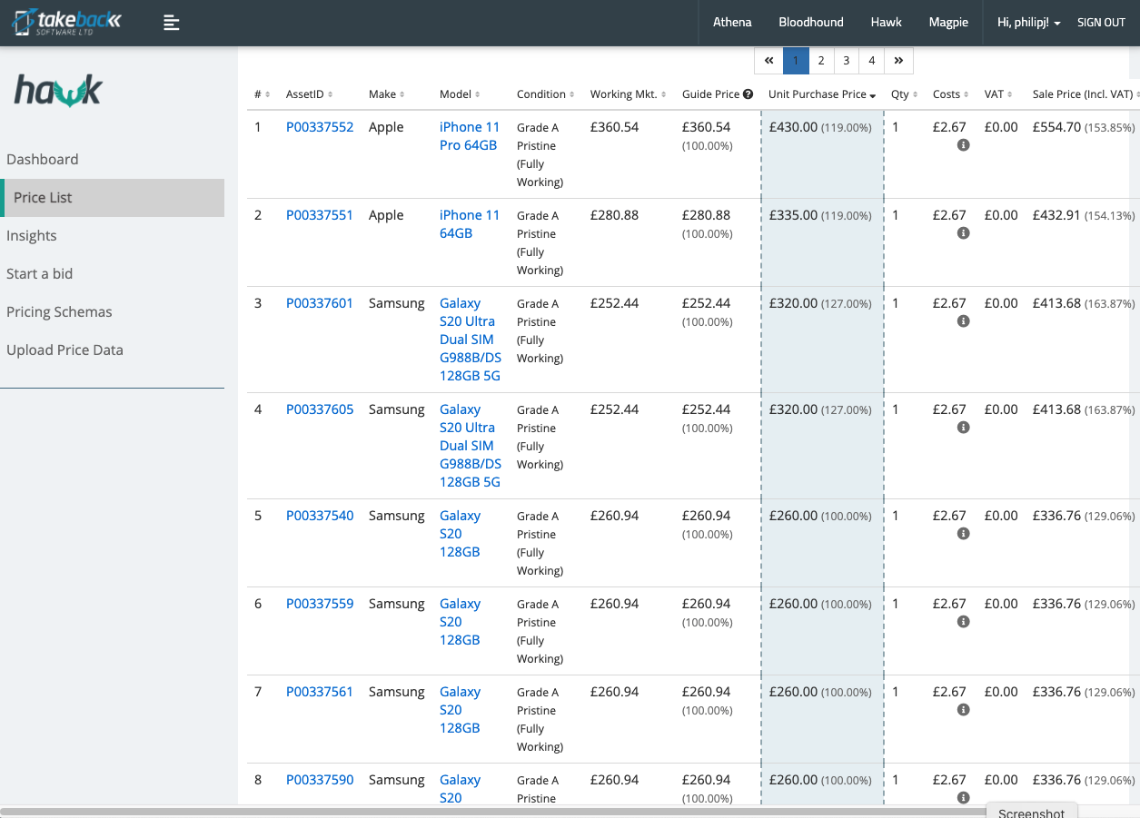Go to page 2 of pagination
Viewport: 1140px width, 818px height.
(821, 61)
